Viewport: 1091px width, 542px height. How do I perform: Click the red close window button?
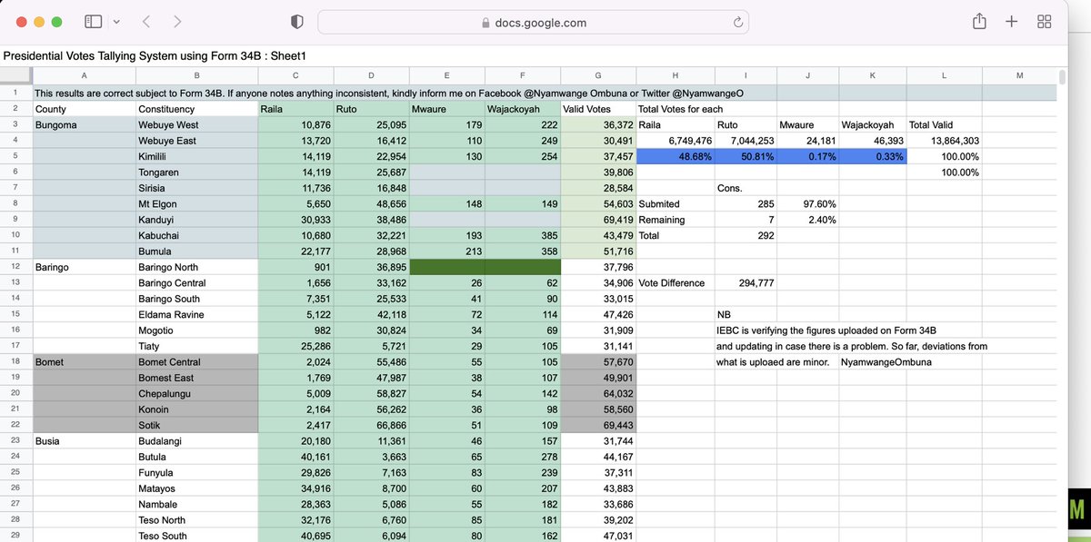[20, 22]
